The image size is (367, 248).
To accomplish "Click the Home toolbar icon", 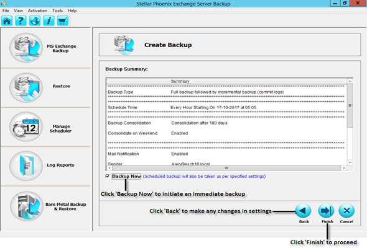I will [x=7, y=20].
